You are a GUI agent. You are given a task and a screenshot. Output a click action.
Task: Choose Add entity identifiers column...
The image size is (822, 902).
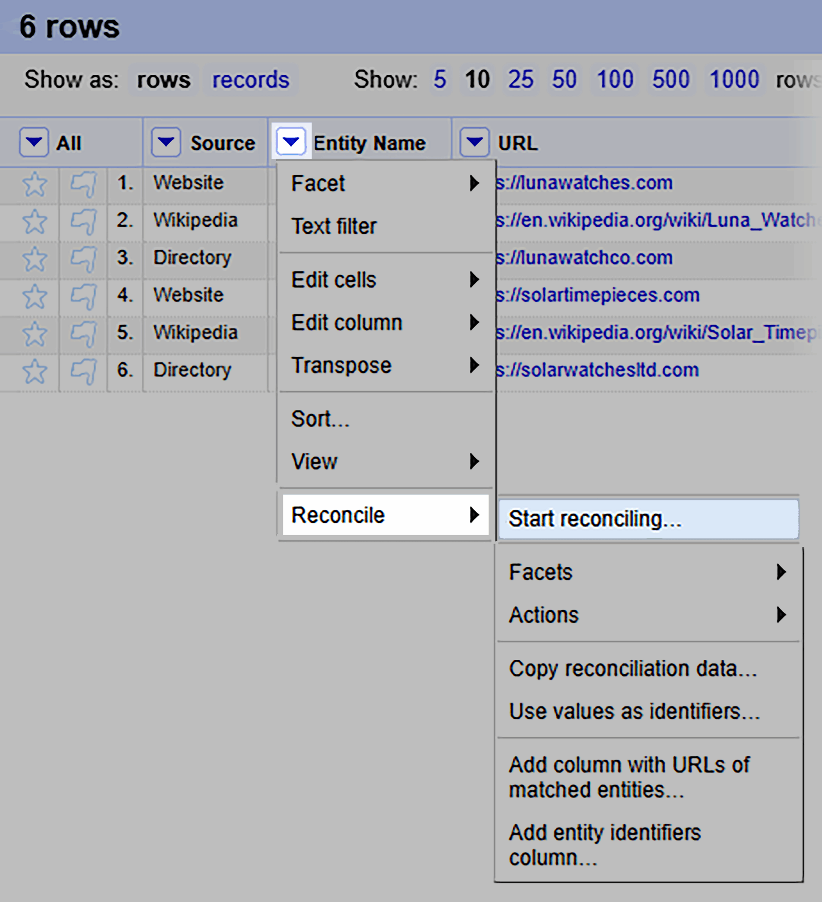pos(648,845)
